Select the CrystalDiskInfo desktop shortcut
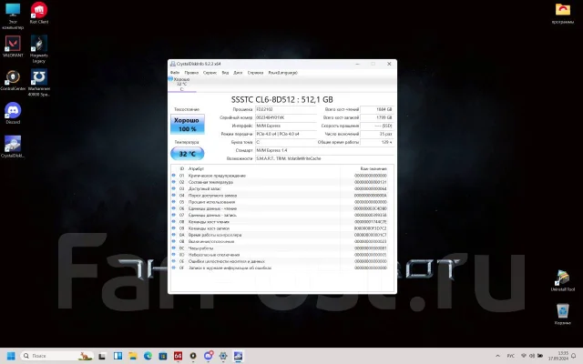Image resolution: width=583 pixels, height=364 pixels. (13, 147)
